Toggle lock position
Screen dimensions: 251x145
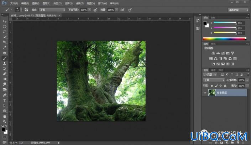[221, 86]
